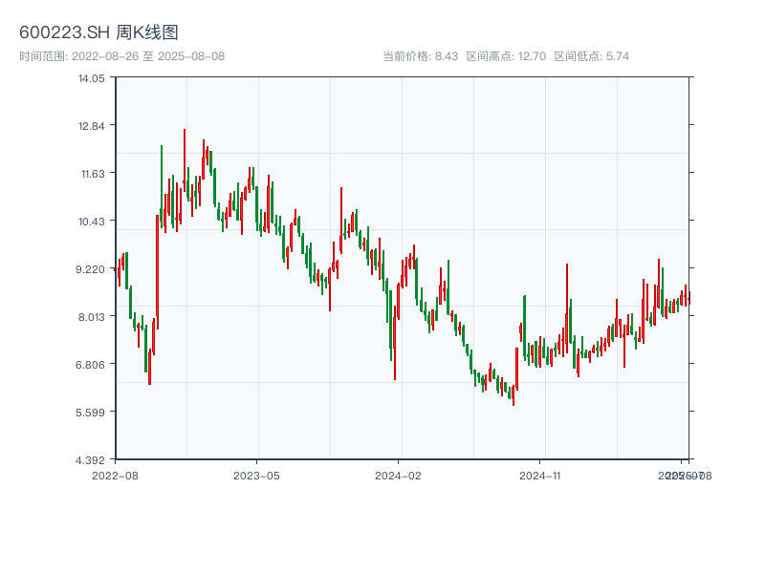Click the chart title 600223.SH 周K线图
This screenshot has height=573, width=765.
[98, 32]
